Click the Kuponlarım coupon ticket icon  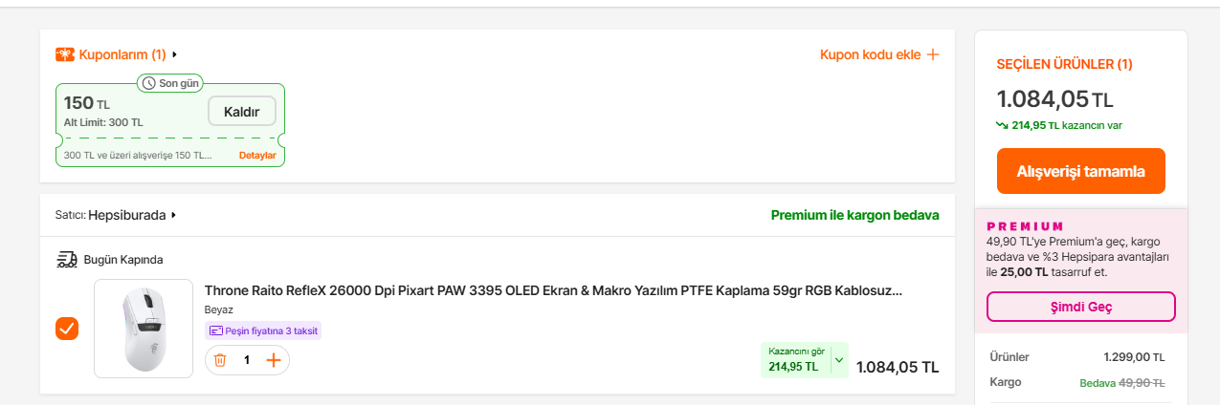pos(65,54)
